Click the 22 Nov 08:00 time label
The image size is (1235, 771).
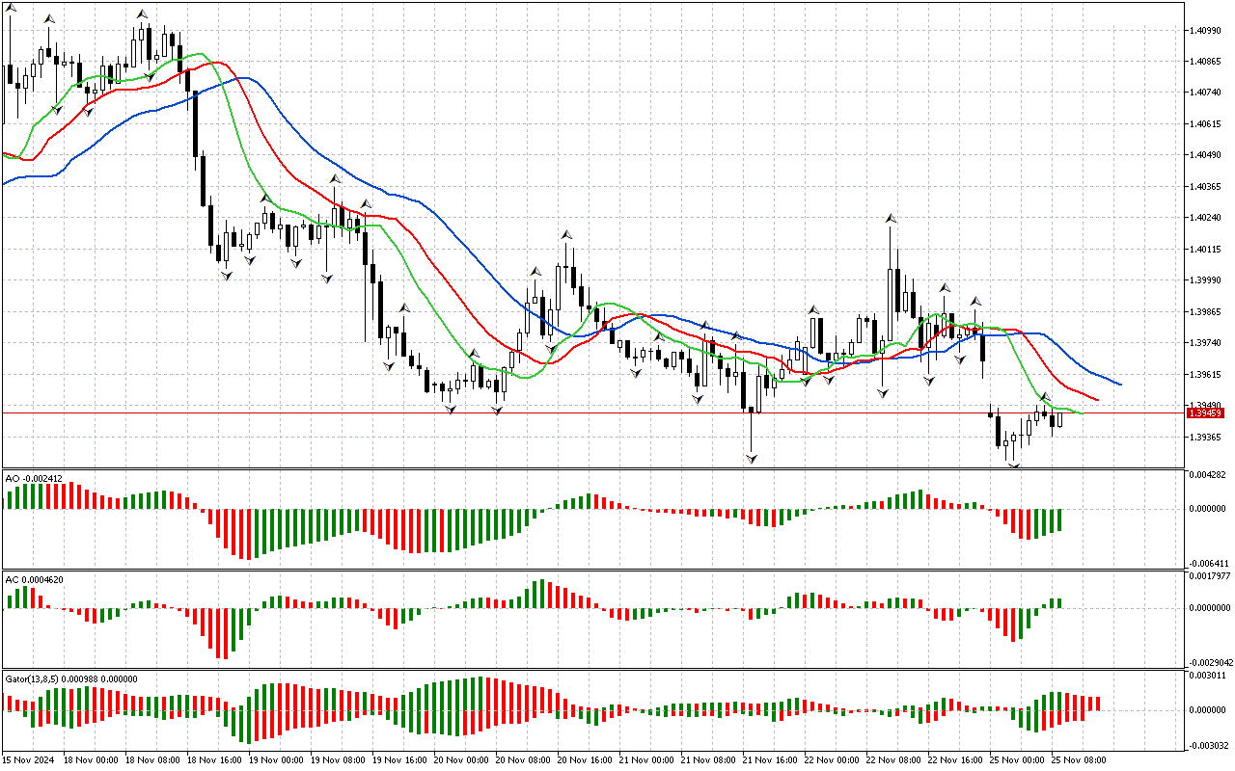[x=894, y=760]
